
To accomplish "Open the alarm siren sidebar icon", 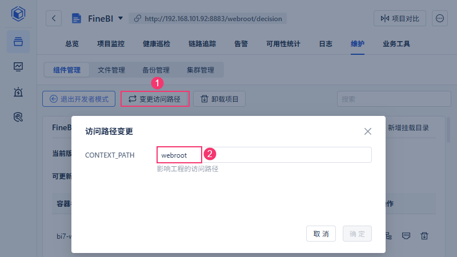I will [18, 92].
